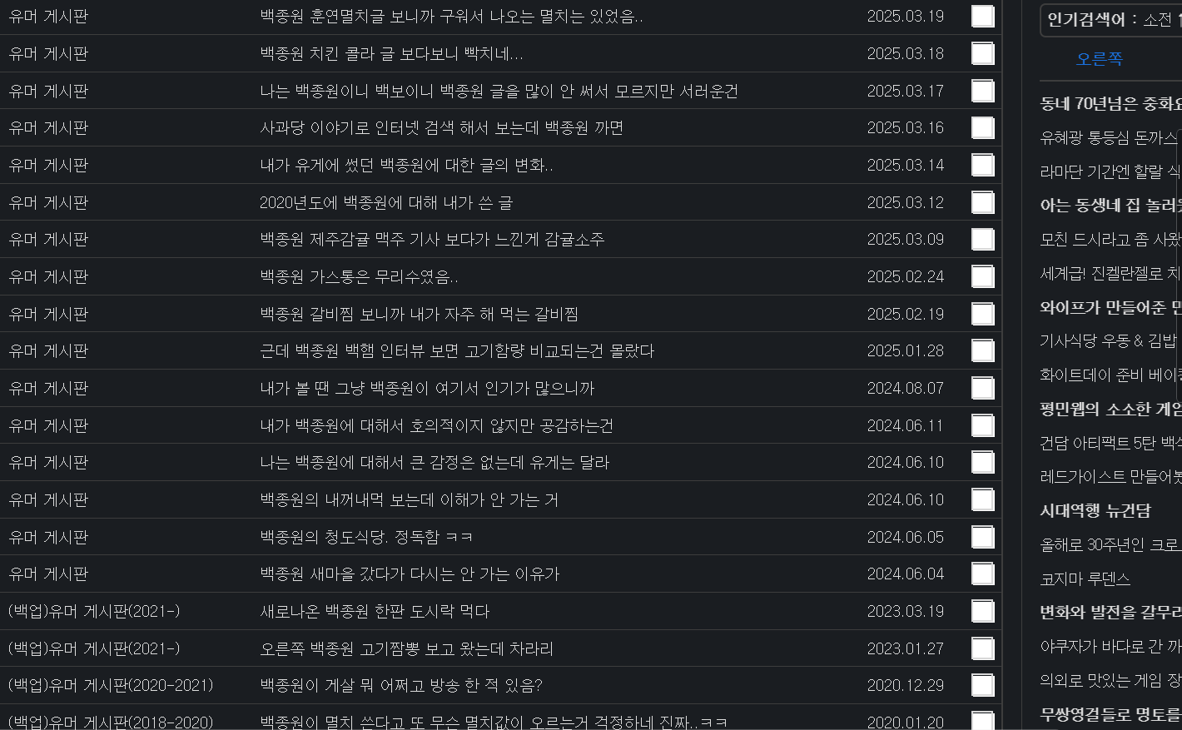Screen dimensions: 1182x730
Task: Open 백종원 갈비찜 보니까 post link
Action: [419, 314]
